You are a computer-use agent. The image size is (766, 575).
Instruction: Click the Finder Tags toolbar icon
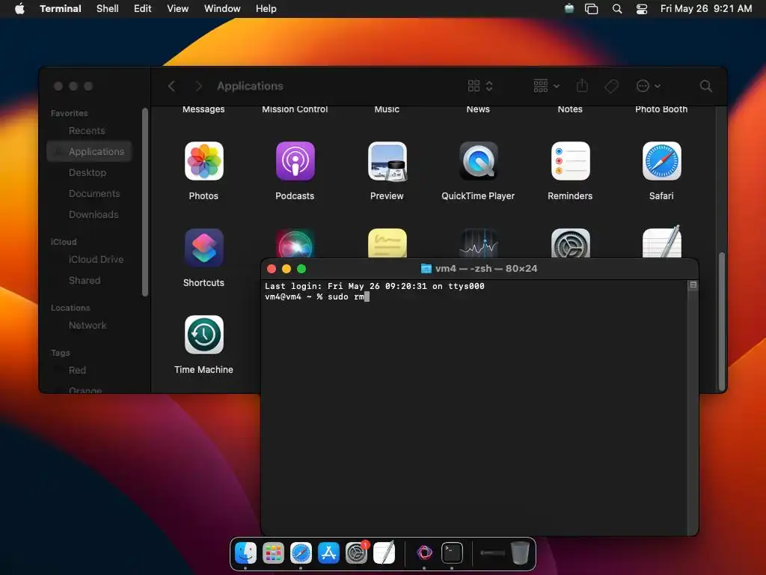click(611, 86)
